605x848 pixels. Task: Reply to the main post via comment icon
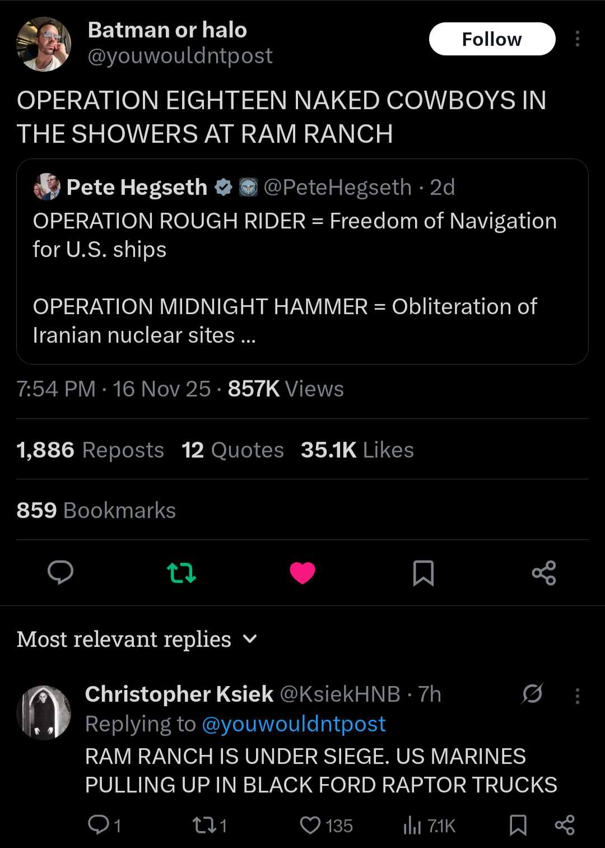pyautogui.click(x=61, y=572)
